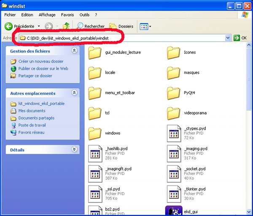Toggle the Dossiers folder pane
Image resolution: width=253 pixels, height=216 pixels.
(121, 26)
